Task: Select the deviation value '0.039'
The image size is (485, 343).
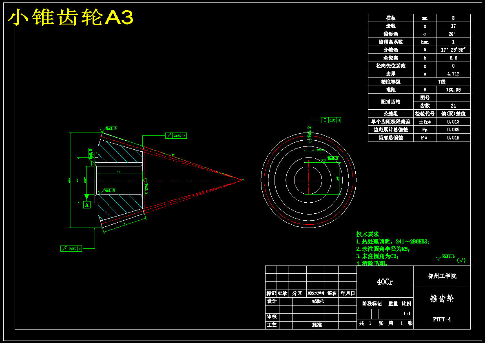Action: [453, 130]
